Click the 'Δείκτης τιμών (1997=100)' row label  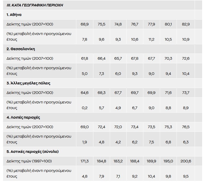point(30,161)
